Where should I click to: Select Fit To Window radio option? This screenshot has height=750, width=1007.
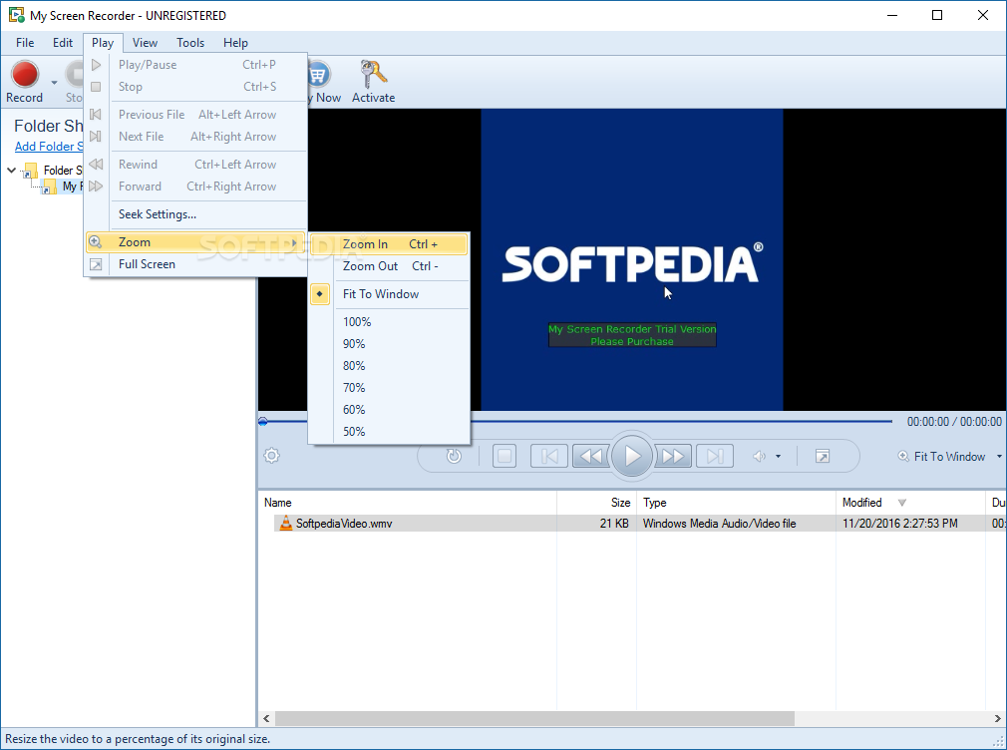pyautogui.click(x=389, y=293)
